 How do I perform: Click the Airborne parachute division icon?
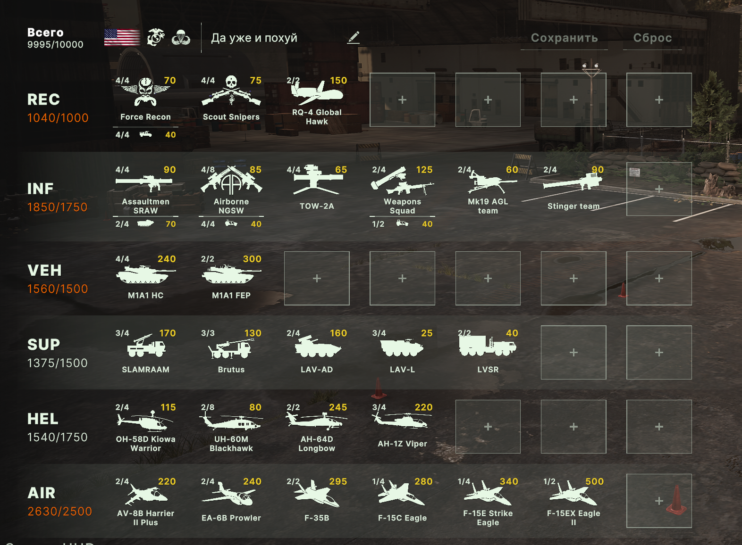181,38
